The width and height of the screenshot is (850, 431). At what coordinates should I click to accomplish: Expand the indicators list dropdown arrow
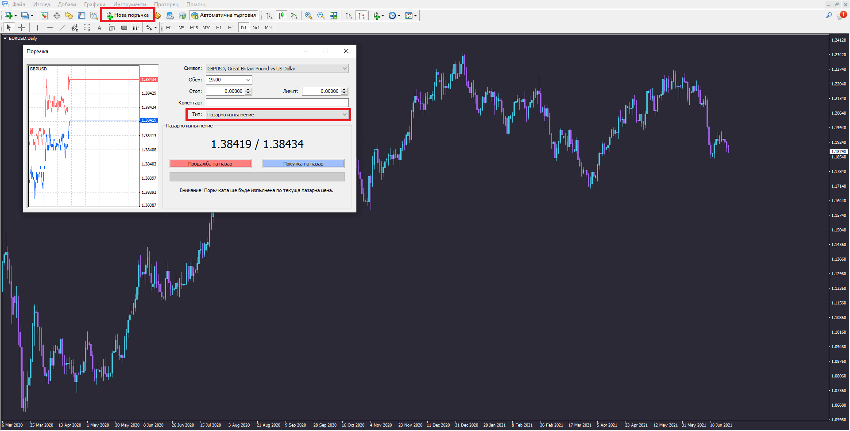click(382, 16)
